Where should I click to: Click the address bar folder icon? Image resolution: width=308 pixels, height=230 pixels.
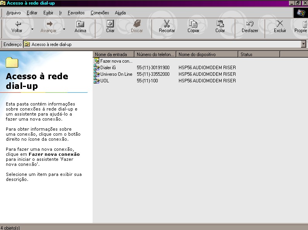click(27, 44)
